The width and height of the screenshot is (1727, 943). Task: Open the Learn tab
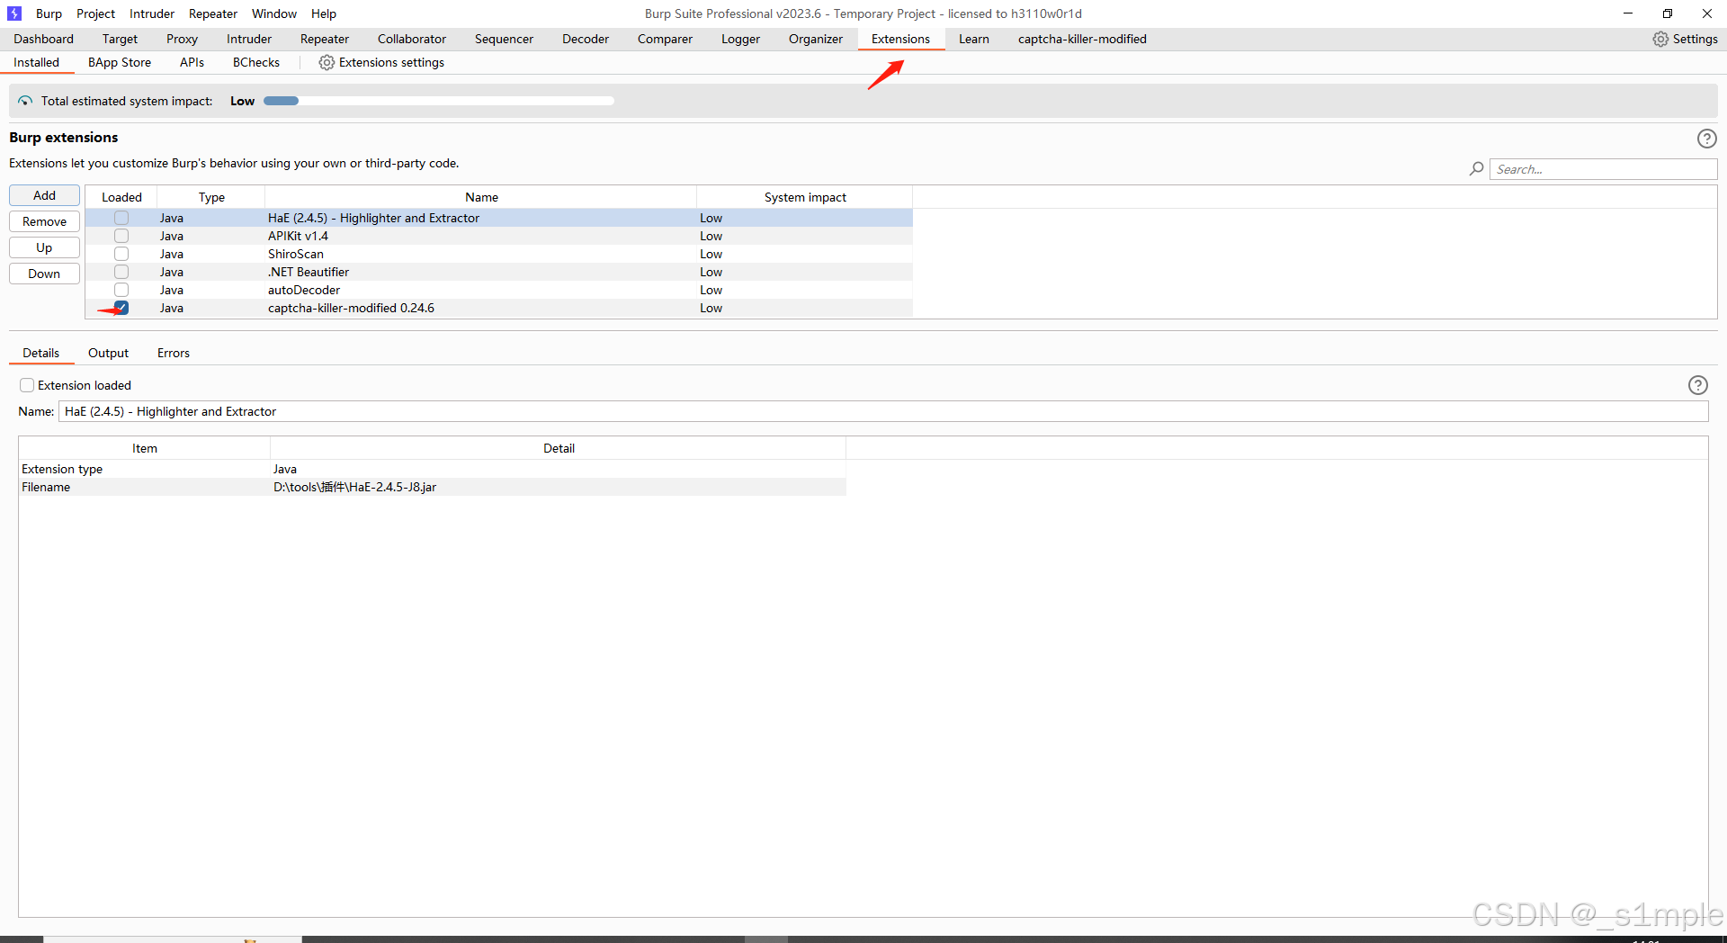pos(974,39)
